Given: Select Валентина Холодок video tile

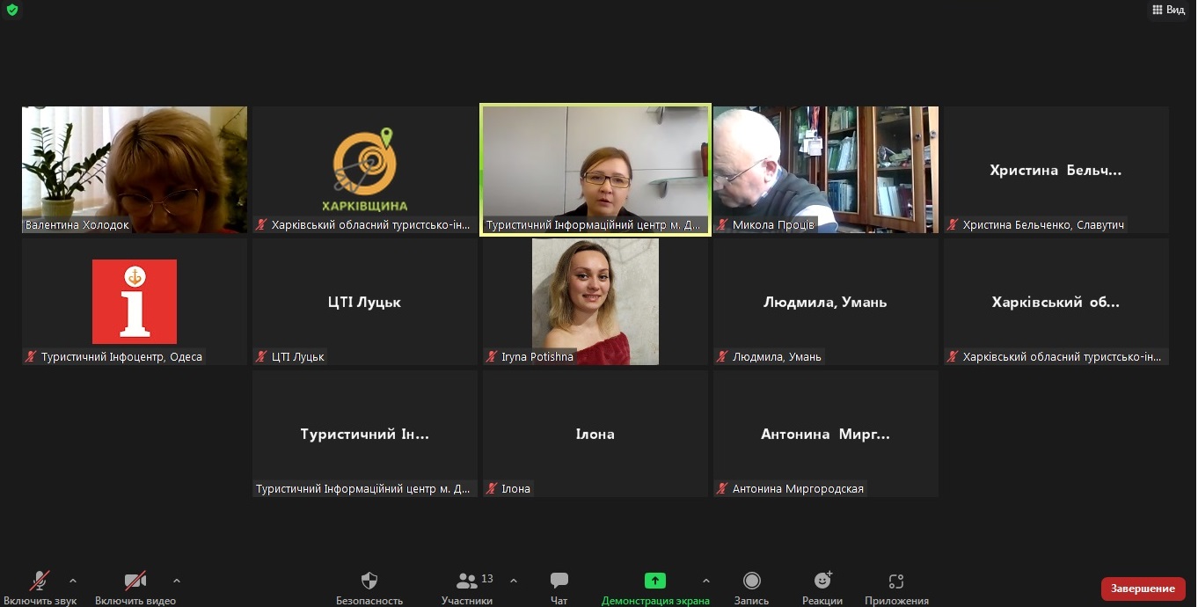Looking at the screenshot, I should tap(135, 169).
